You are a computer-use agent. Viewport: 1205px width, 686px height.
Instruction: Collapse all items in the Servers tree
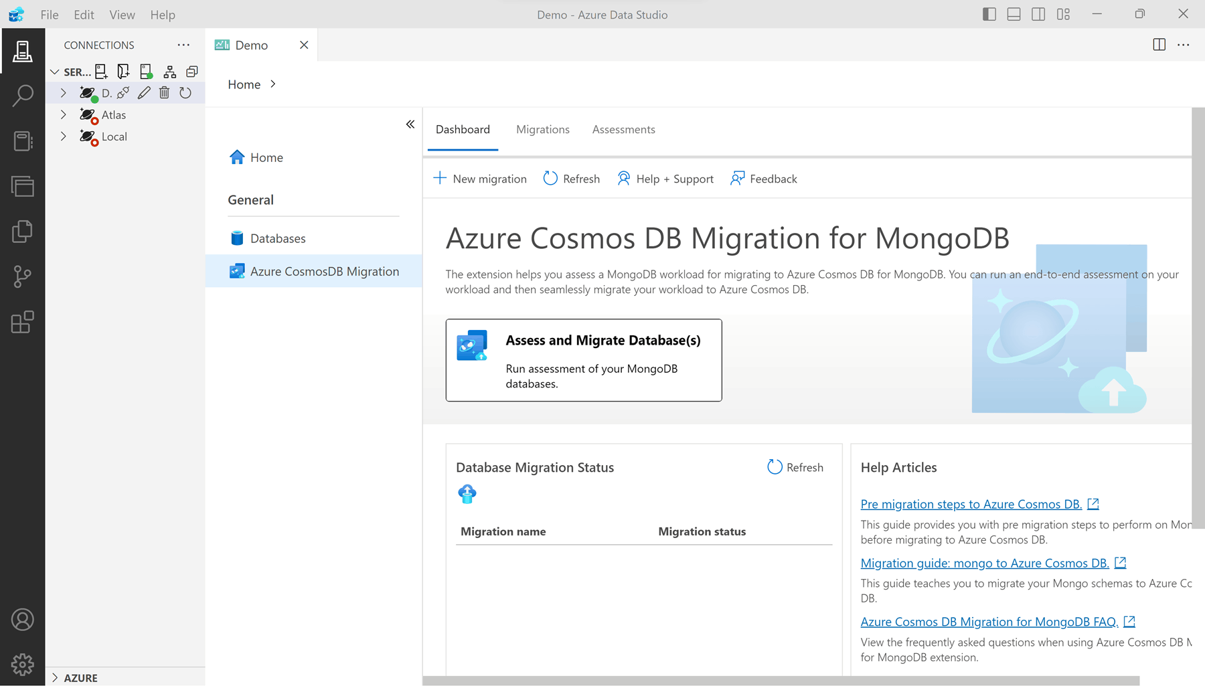coord(192,71)
